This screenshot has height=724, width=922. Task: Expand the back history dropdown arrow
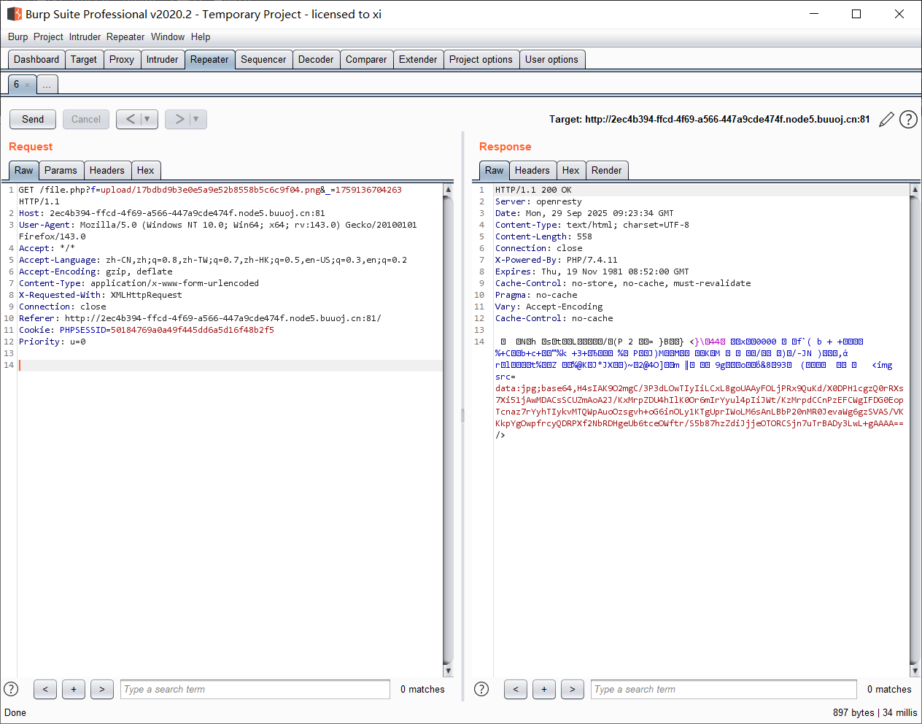[148, 119]
